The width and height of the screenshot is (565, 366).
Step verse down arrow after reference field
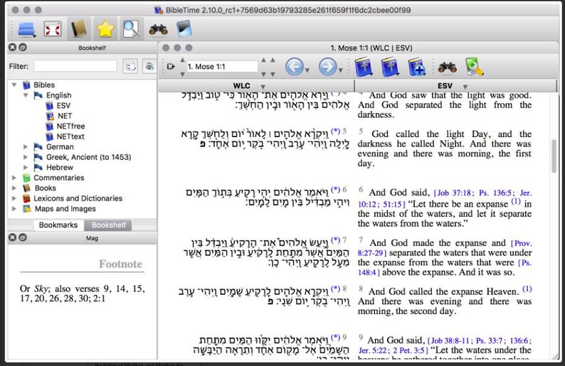tap(273, 74)
